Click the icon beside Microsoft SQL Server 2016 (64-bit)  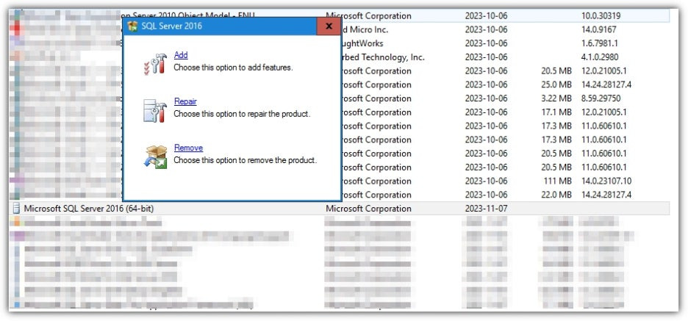(16, 209)
